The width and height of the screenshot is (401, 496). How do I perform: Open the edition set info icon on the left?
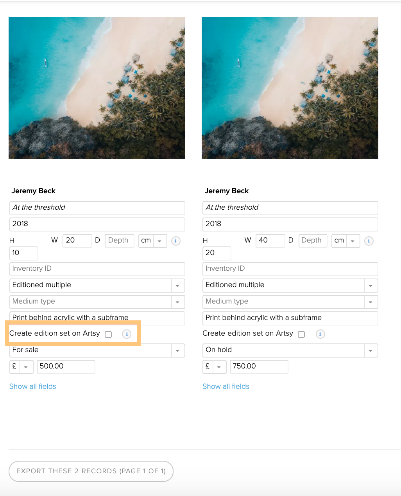pos(127,334)
